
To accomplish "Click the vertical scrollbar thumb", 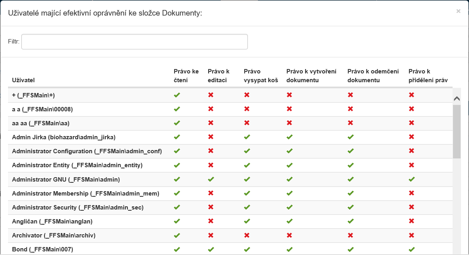I will [x=457, y=131].
